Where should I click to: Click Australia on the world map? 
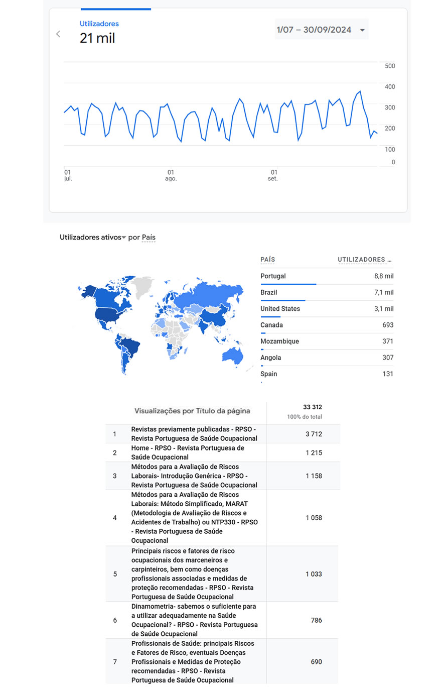(232, 356)
